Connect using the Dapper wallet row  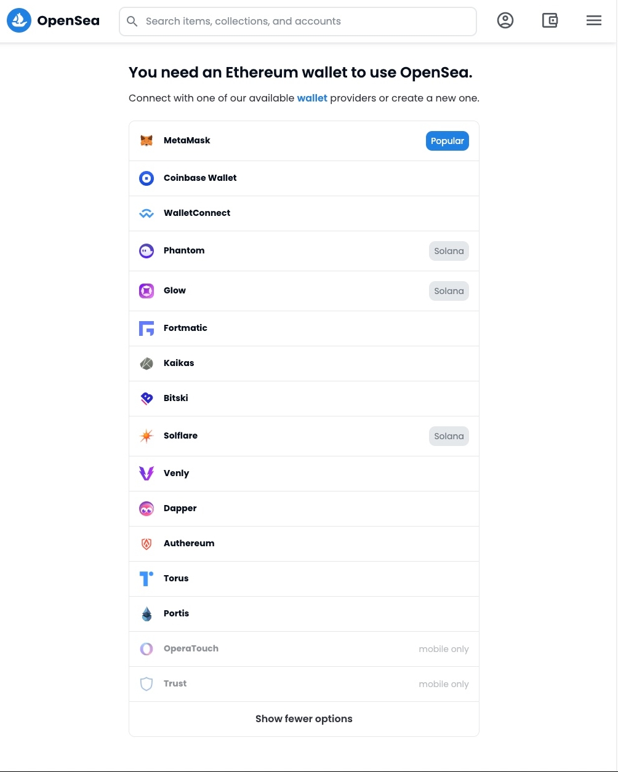click(x=304, y=509)
